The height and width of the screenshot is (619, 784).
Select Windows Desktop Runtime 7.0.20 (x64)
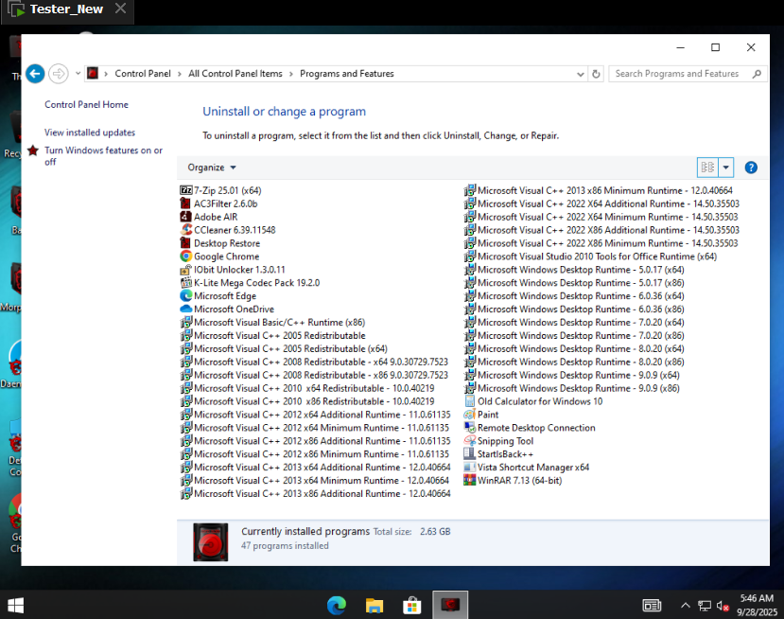[574, 322]
